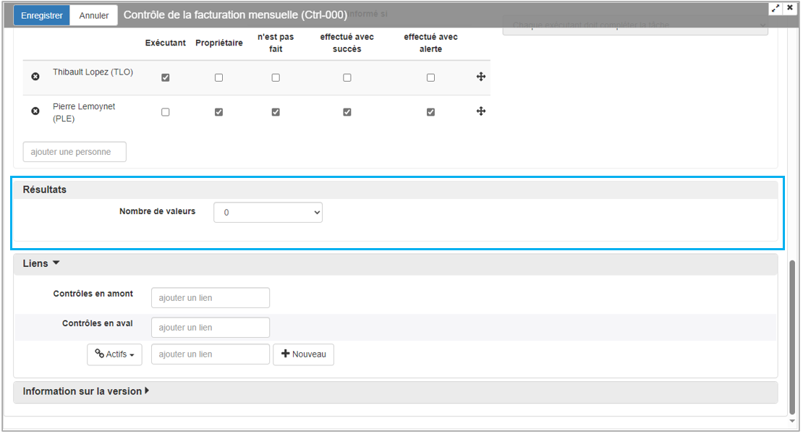Open the Actifs link type dropdown

114,354
